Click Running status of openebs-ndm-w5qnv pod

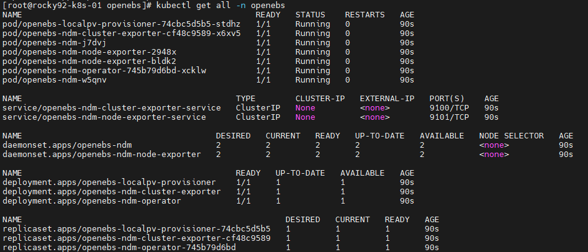(x=313, y=80)
